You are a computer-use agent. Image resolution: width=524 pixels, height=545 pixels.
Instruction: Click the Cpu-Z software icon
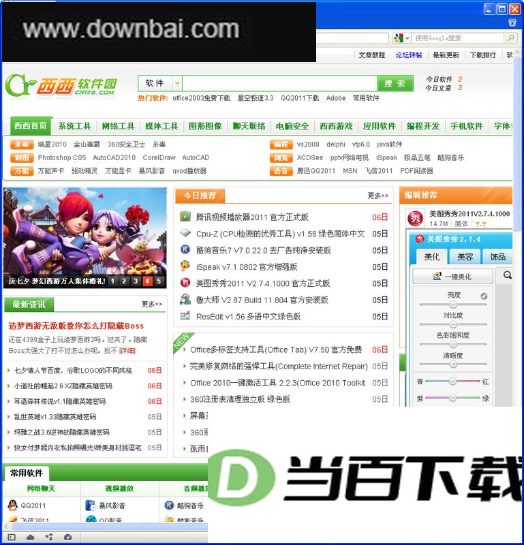coord(185,233)
